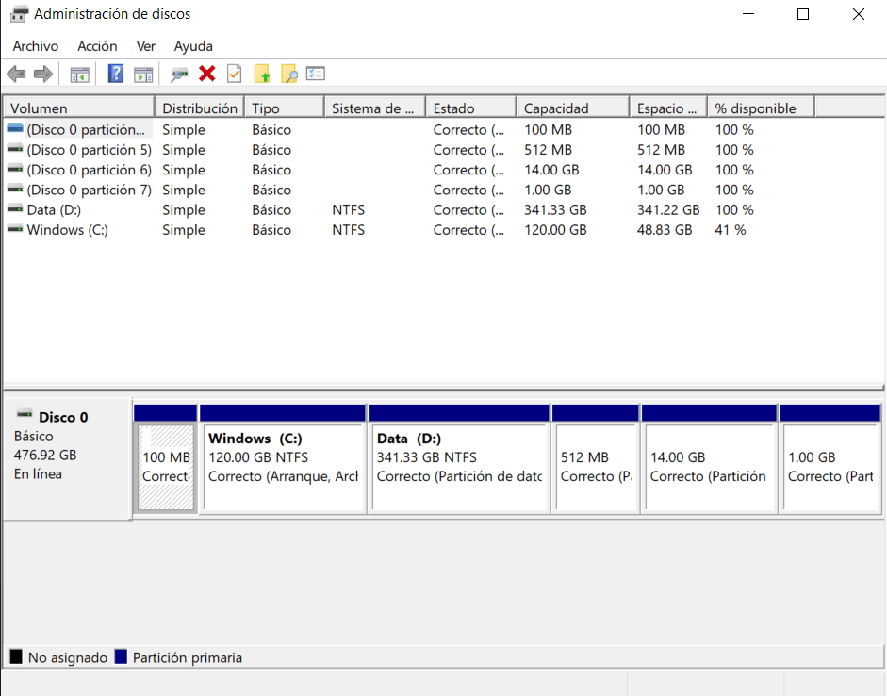Click the 14.00 GB capacity cell in list

pos(551,170)
